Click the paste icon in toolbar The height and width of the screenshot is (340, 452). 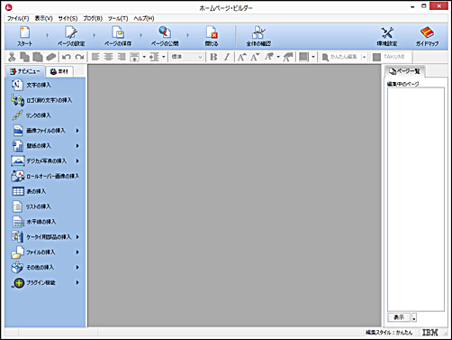pyautogui.click(x=38, y=57)
